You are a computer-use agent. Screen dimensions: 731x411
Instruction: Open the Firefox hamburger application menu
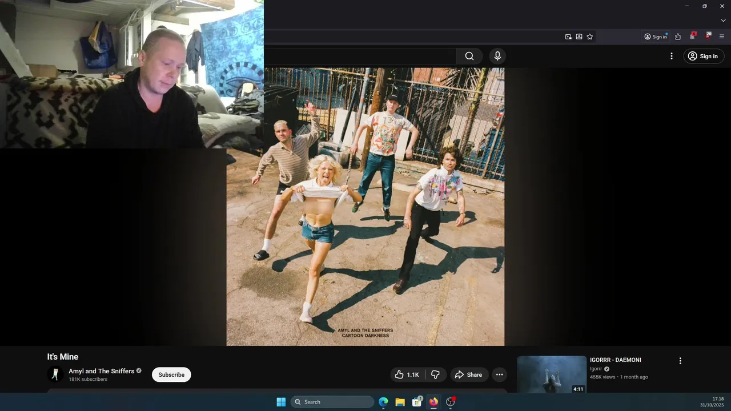722,37
